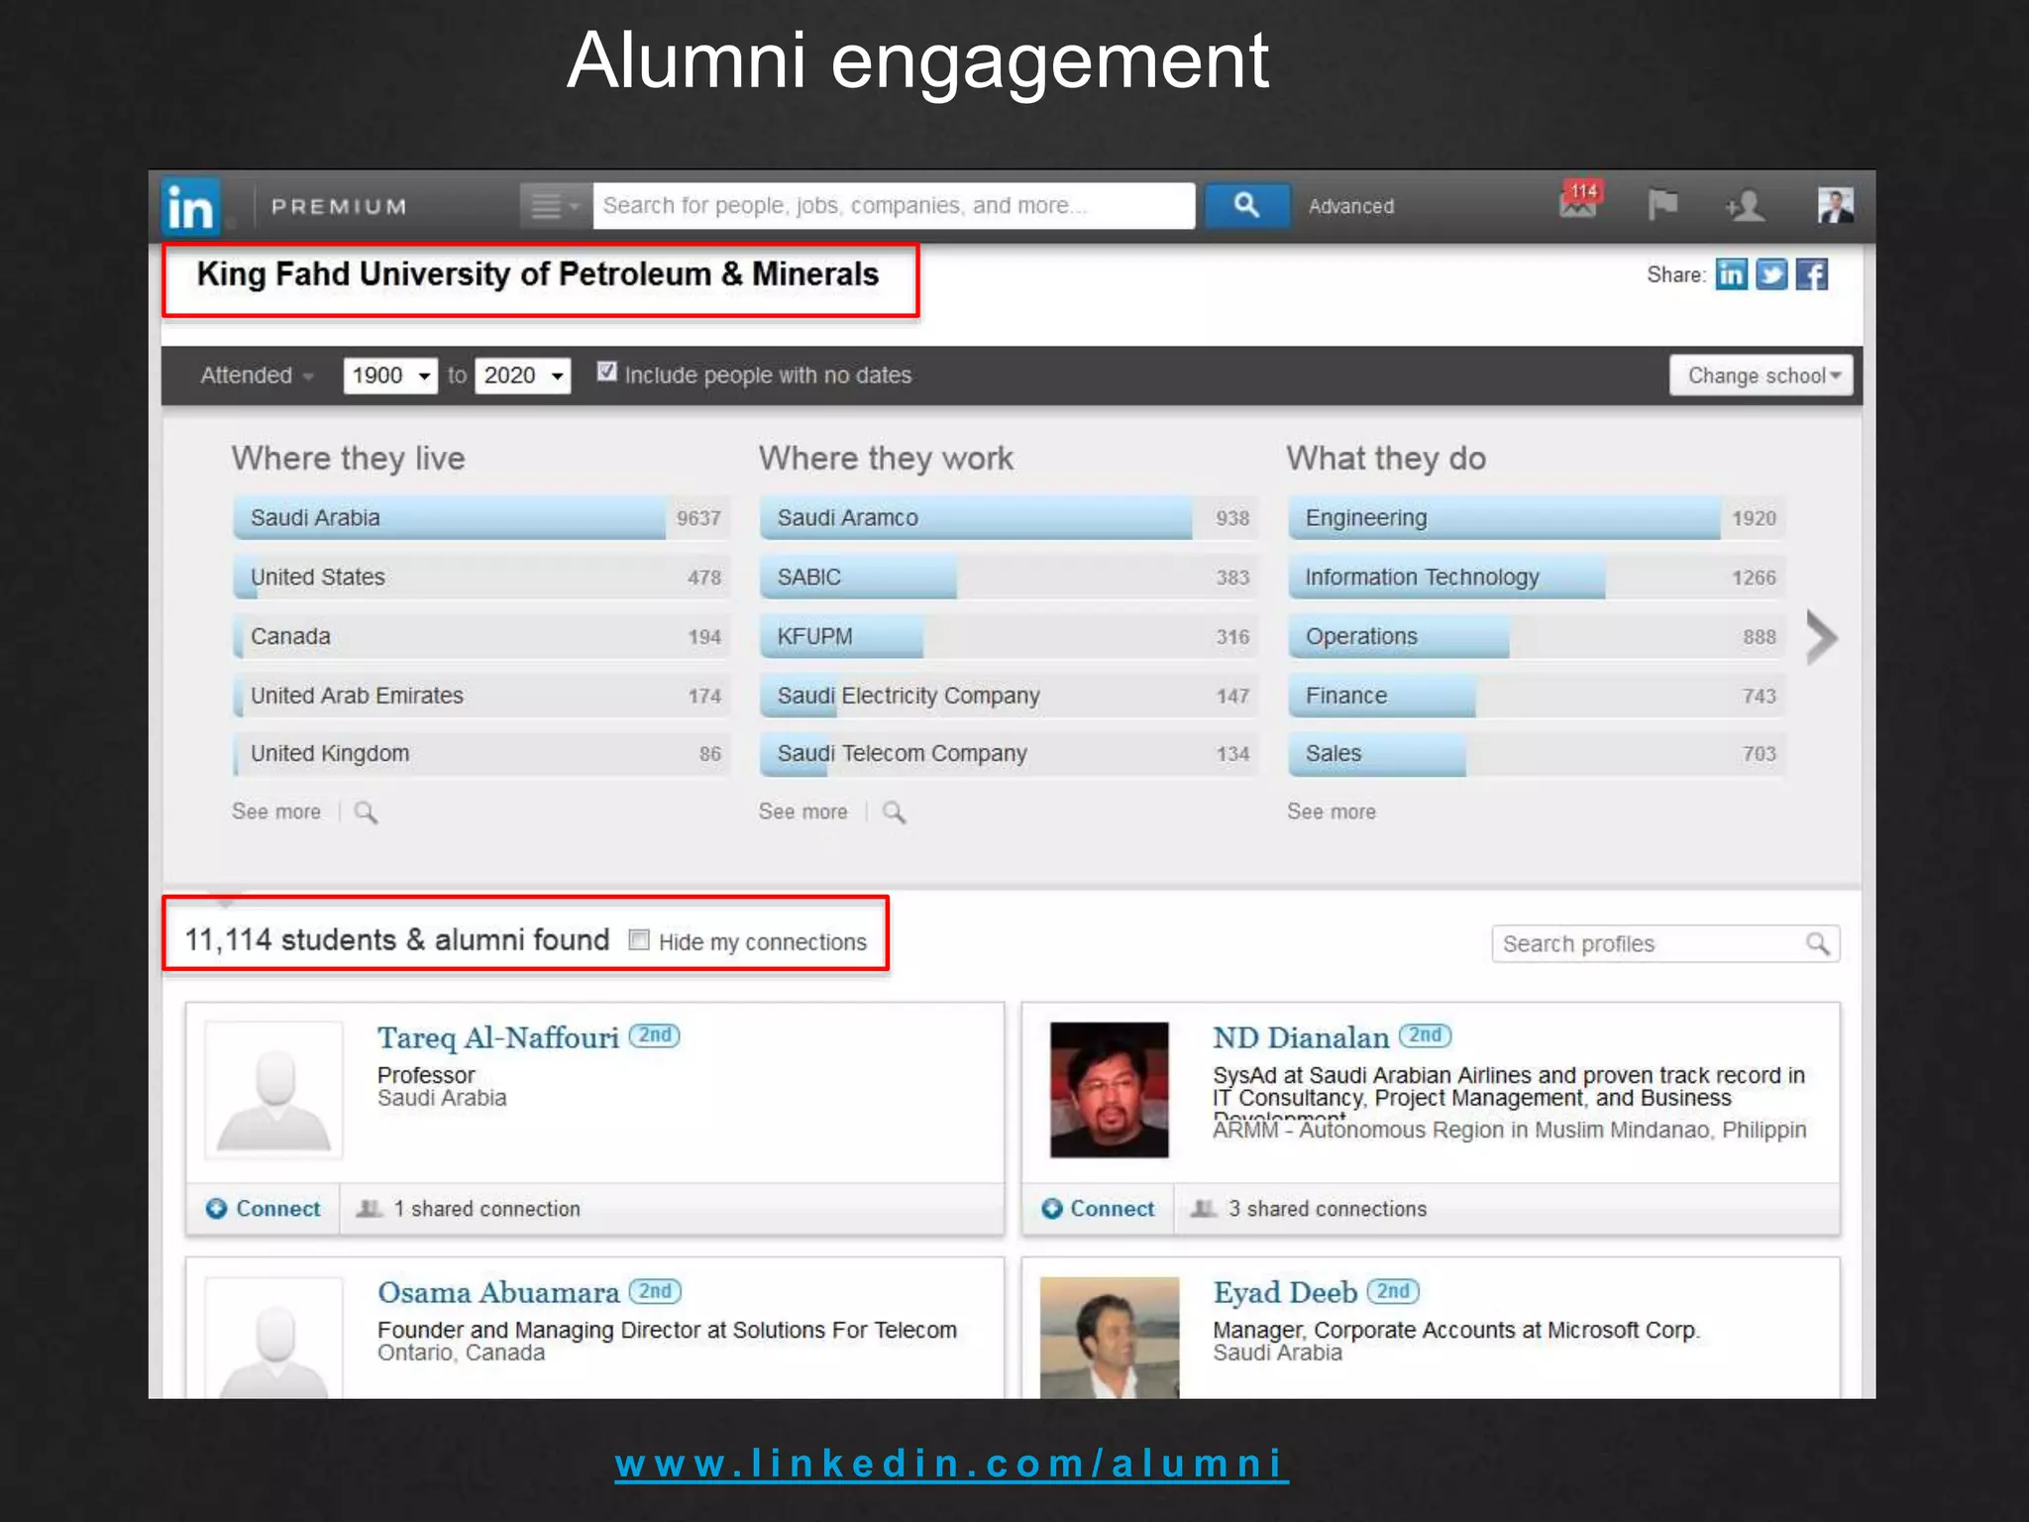Image resolution: width=2029 pixels, height=1522 pixels.
Task: Click the Advanced search link
Action: (x=1351, y=206)
